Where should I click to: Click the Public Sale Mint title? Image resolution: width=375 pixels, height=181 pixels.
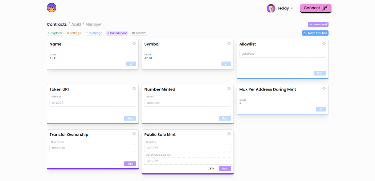point(160,135)
